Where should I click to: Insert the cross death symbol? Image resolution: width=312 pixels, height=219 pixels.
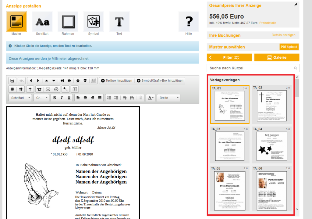30,89
